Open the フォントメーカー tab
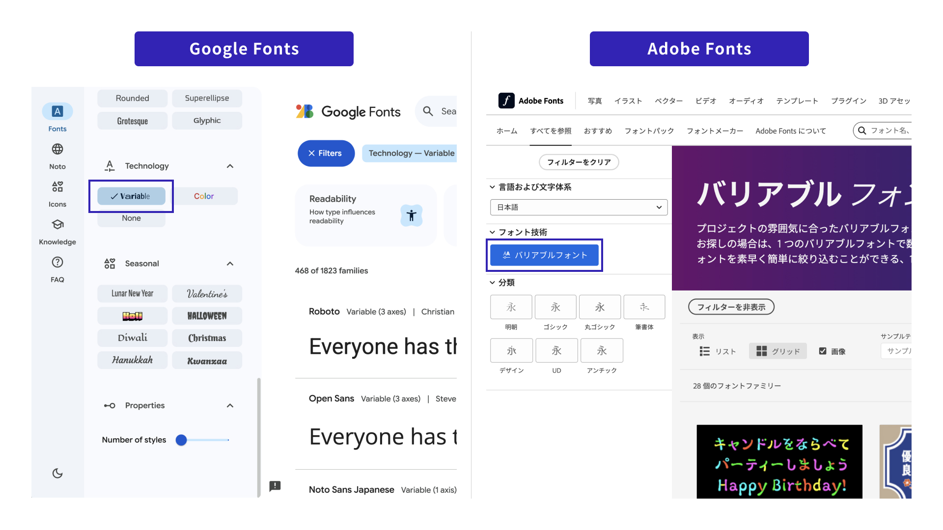This screenshot has height=530, width=943. pos(715,131)
